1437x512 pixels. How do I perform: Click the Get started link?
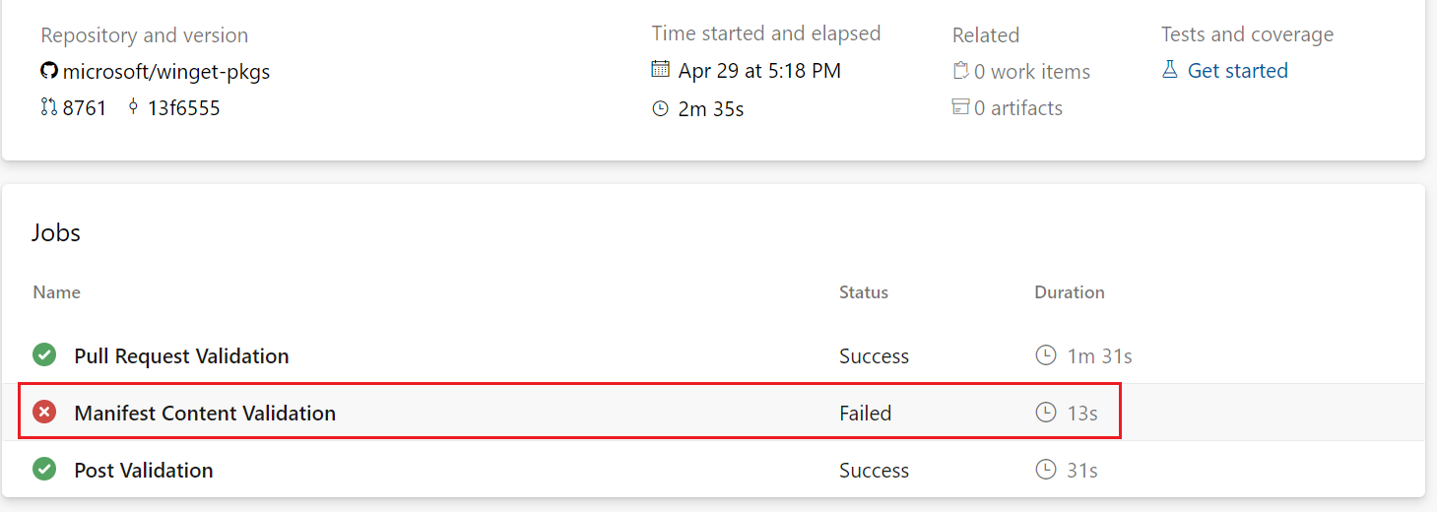click(x=1238, y=71)
